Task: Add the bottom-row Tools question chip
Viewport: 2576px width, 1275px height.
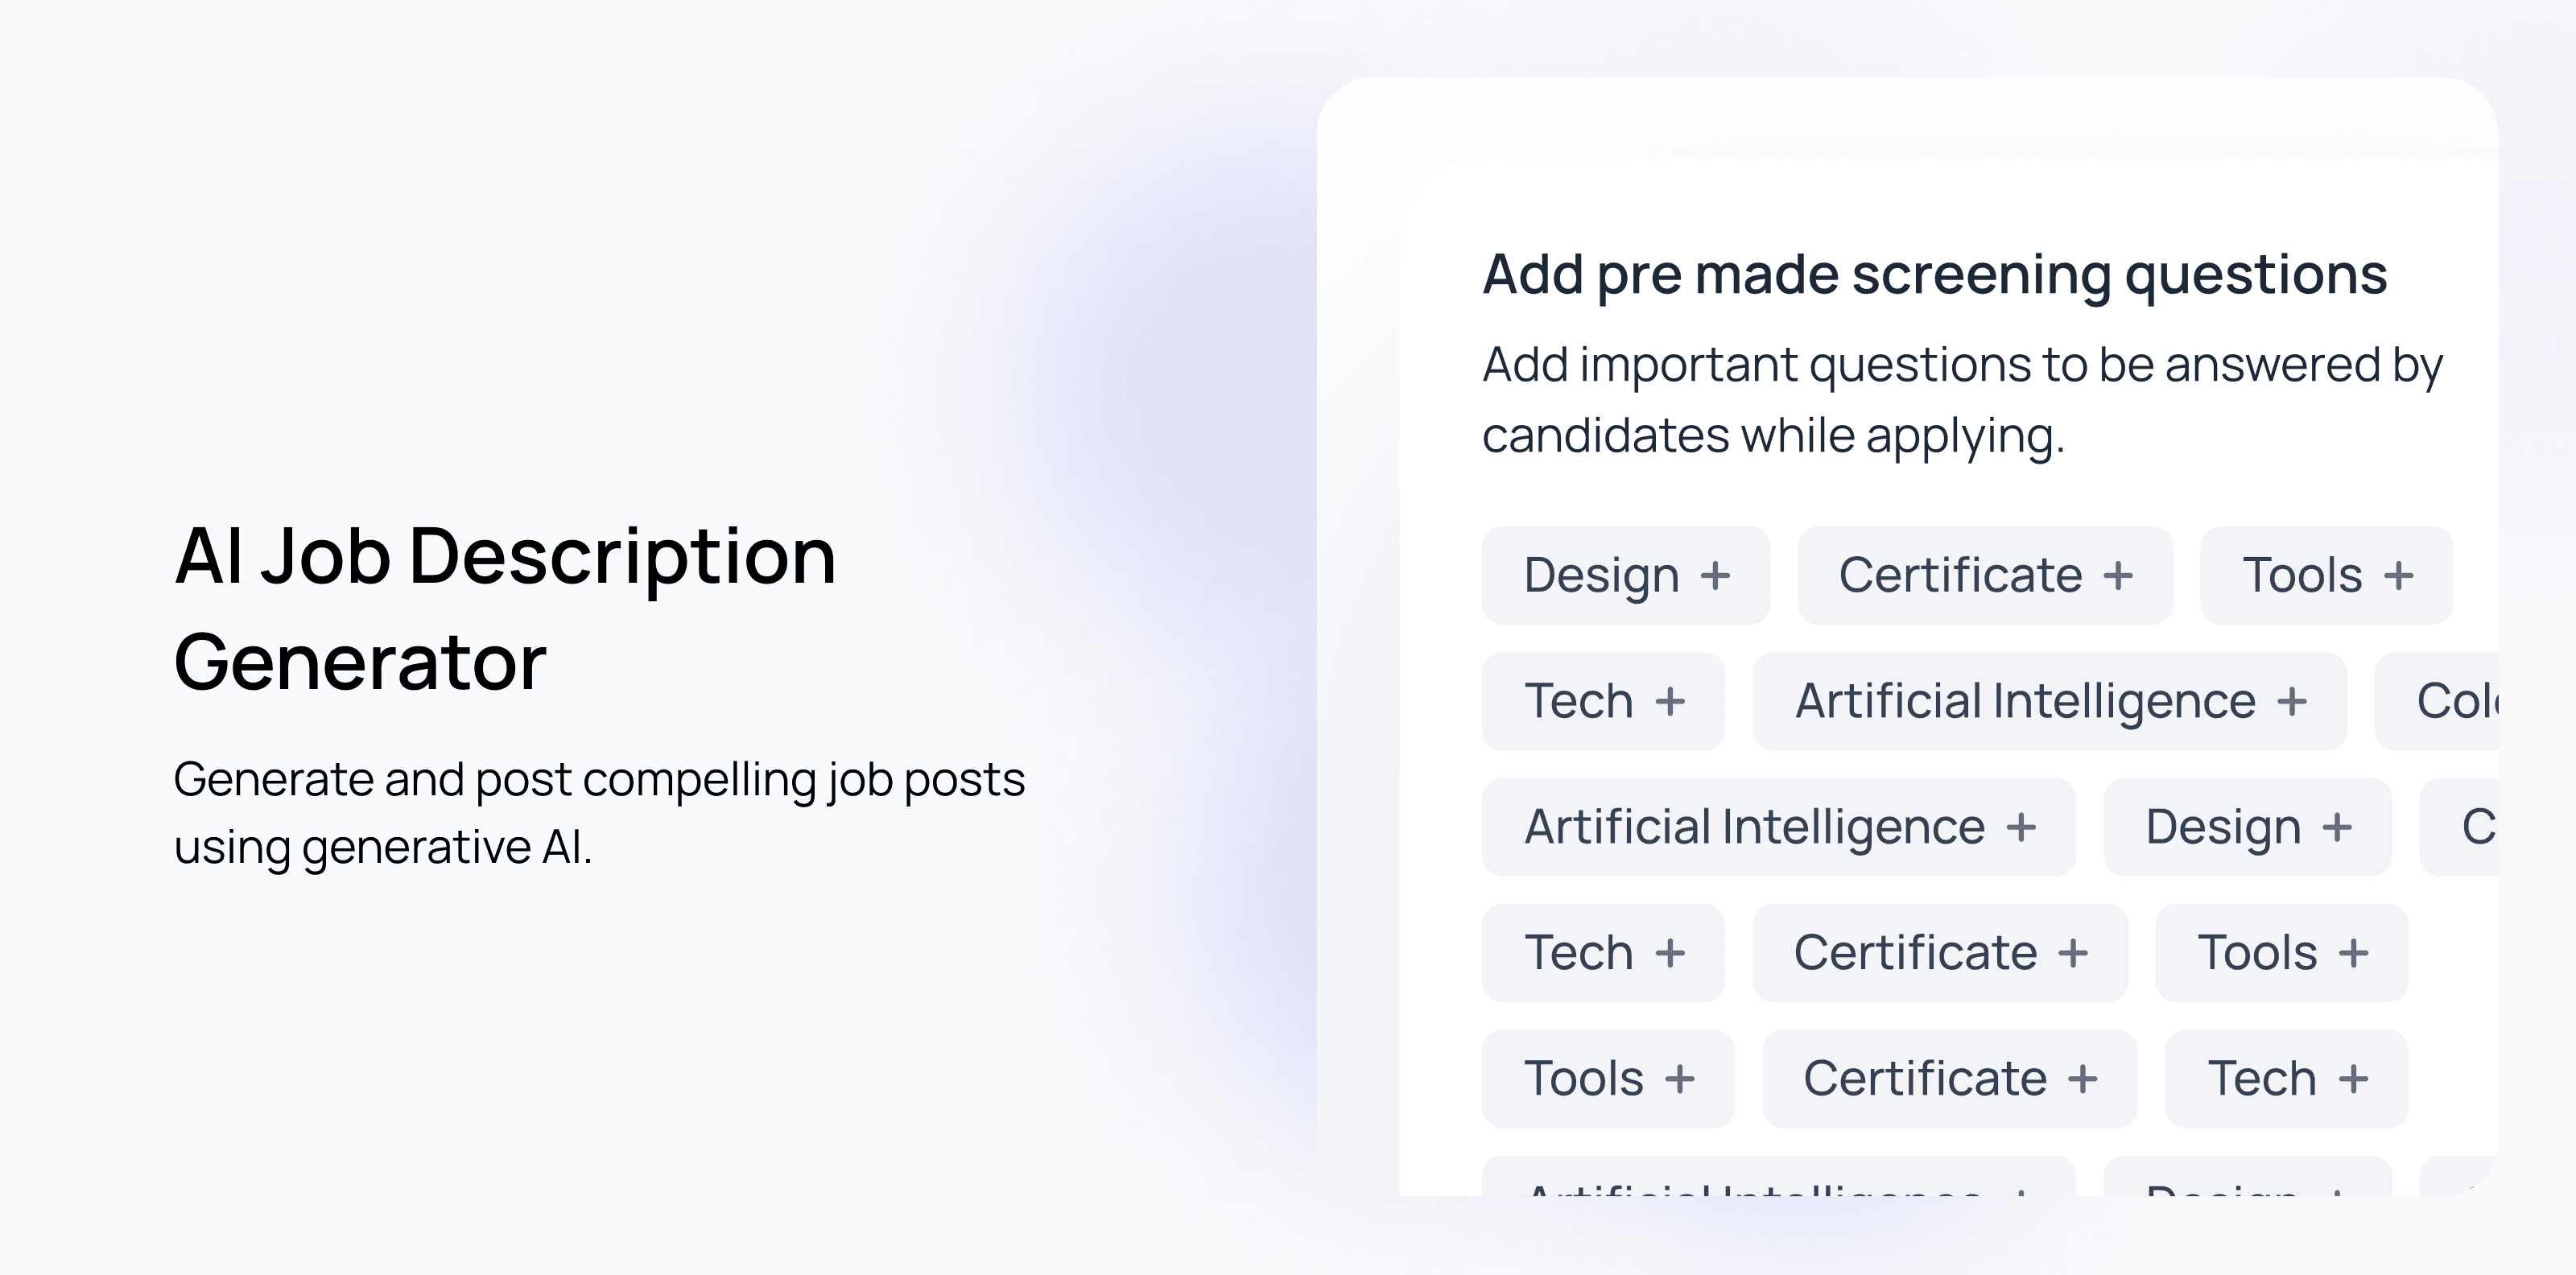Action: tap(1608, 1079)
